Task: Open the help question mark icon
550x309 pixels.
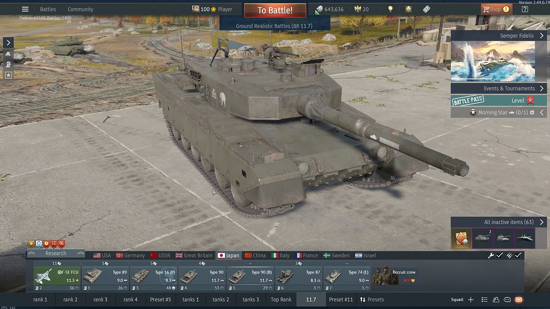Action: (525, 9)
